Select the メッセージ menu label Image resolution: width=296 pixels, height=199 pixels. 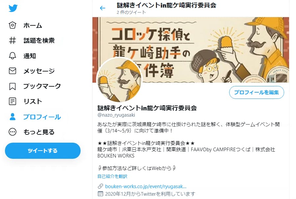(39, 71)
